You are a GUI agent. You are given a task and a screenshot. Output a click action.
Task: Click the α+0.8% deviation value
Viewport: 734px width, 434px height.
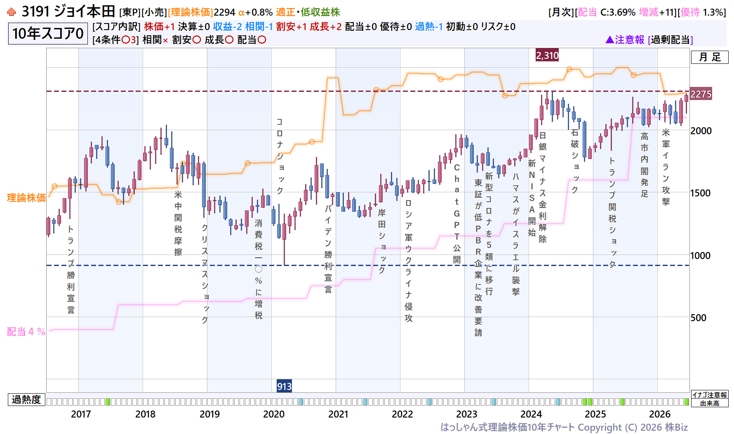coord(256,12)
